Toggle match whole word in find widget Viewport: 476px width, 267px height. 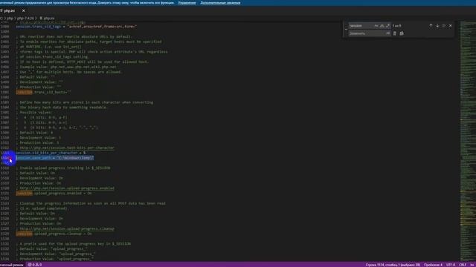tap(382, 26)
